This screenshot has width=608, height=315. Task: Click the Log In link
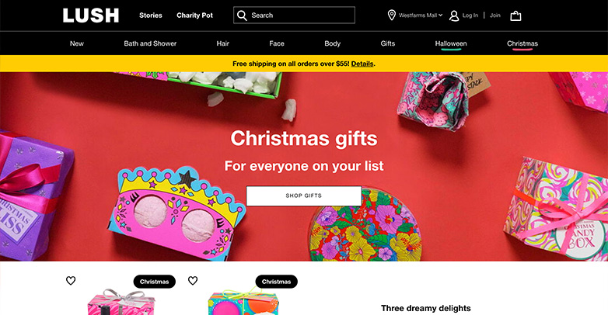coord(470,16)
